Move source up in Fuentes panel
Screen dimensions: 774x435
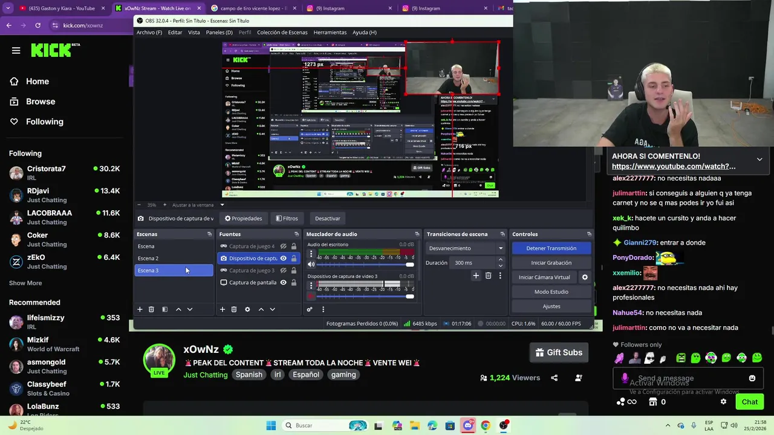click(261, 309)
